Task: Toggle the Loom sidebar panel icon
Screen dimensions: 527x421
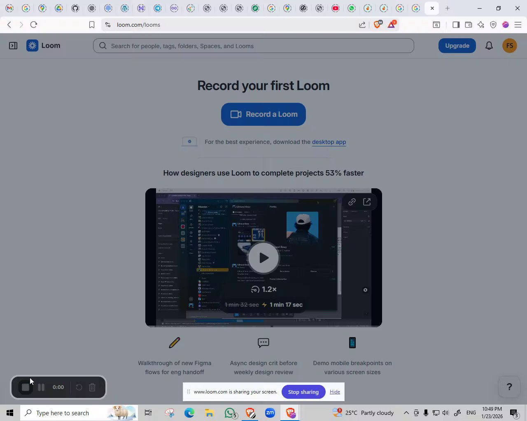Action: (13, 46)
